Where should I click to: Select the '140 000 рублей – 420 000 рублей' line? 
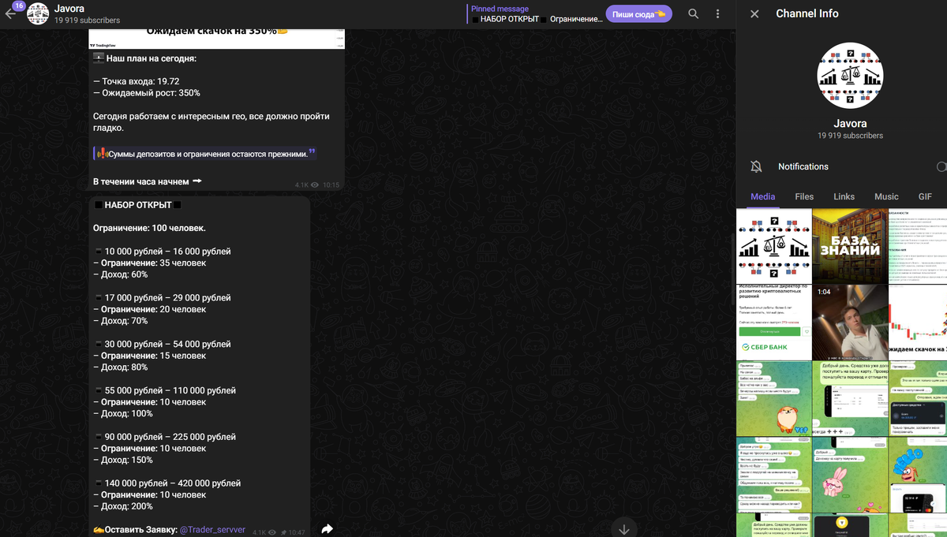pos(167,483)
